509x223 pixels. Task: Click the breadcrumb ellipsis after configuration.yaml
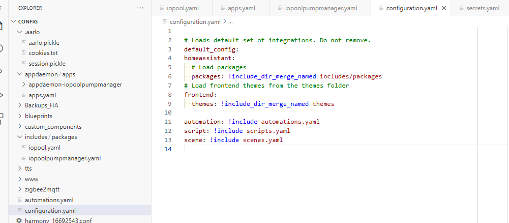click(230, 22)
